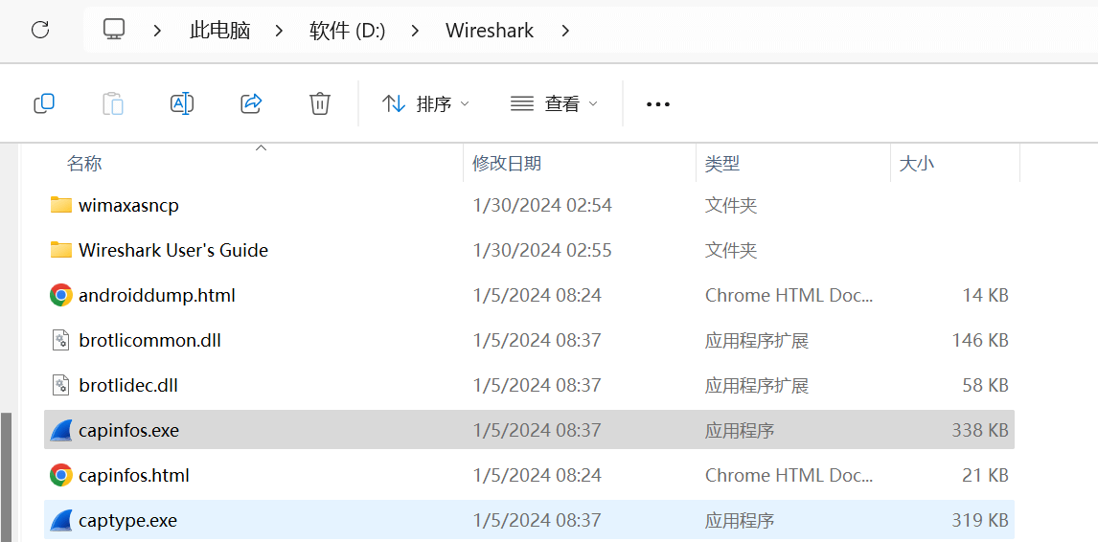Expand chevron after 软件 (D:) breadcrumb
Viewport: 1098px width, 542px height.
(416, 30)
